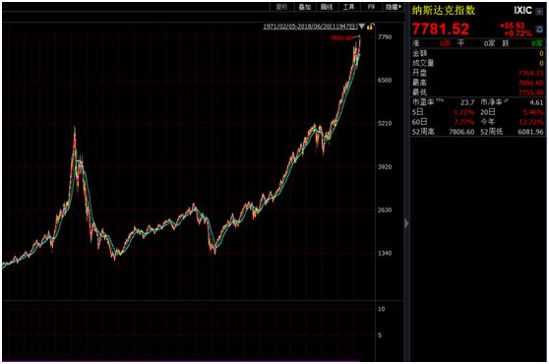Click the 52周高 value 7806.60
Screen dimensions: 549x364
coord(461,132)
